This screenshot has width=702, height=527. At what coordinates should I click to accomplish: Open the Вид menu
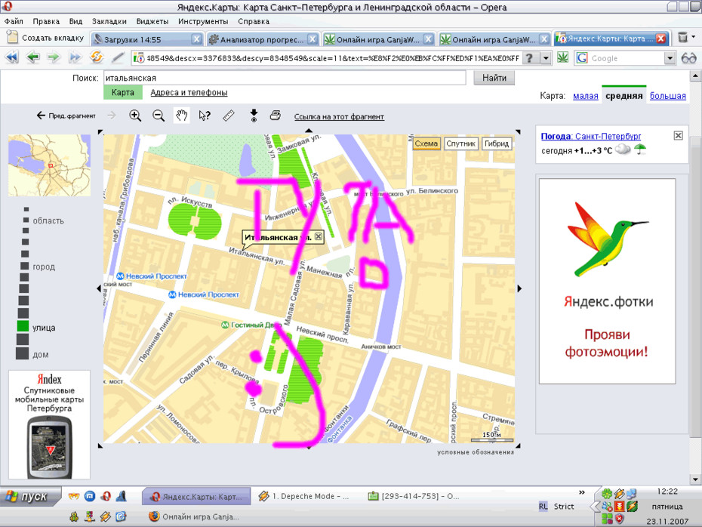point(75,21)
